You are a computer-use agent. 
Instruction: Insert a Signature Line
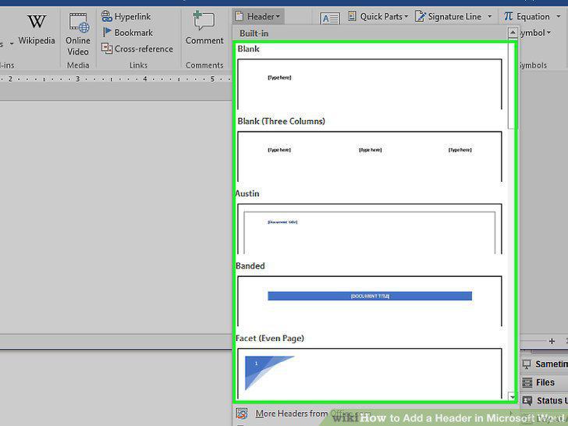(453, 16)
